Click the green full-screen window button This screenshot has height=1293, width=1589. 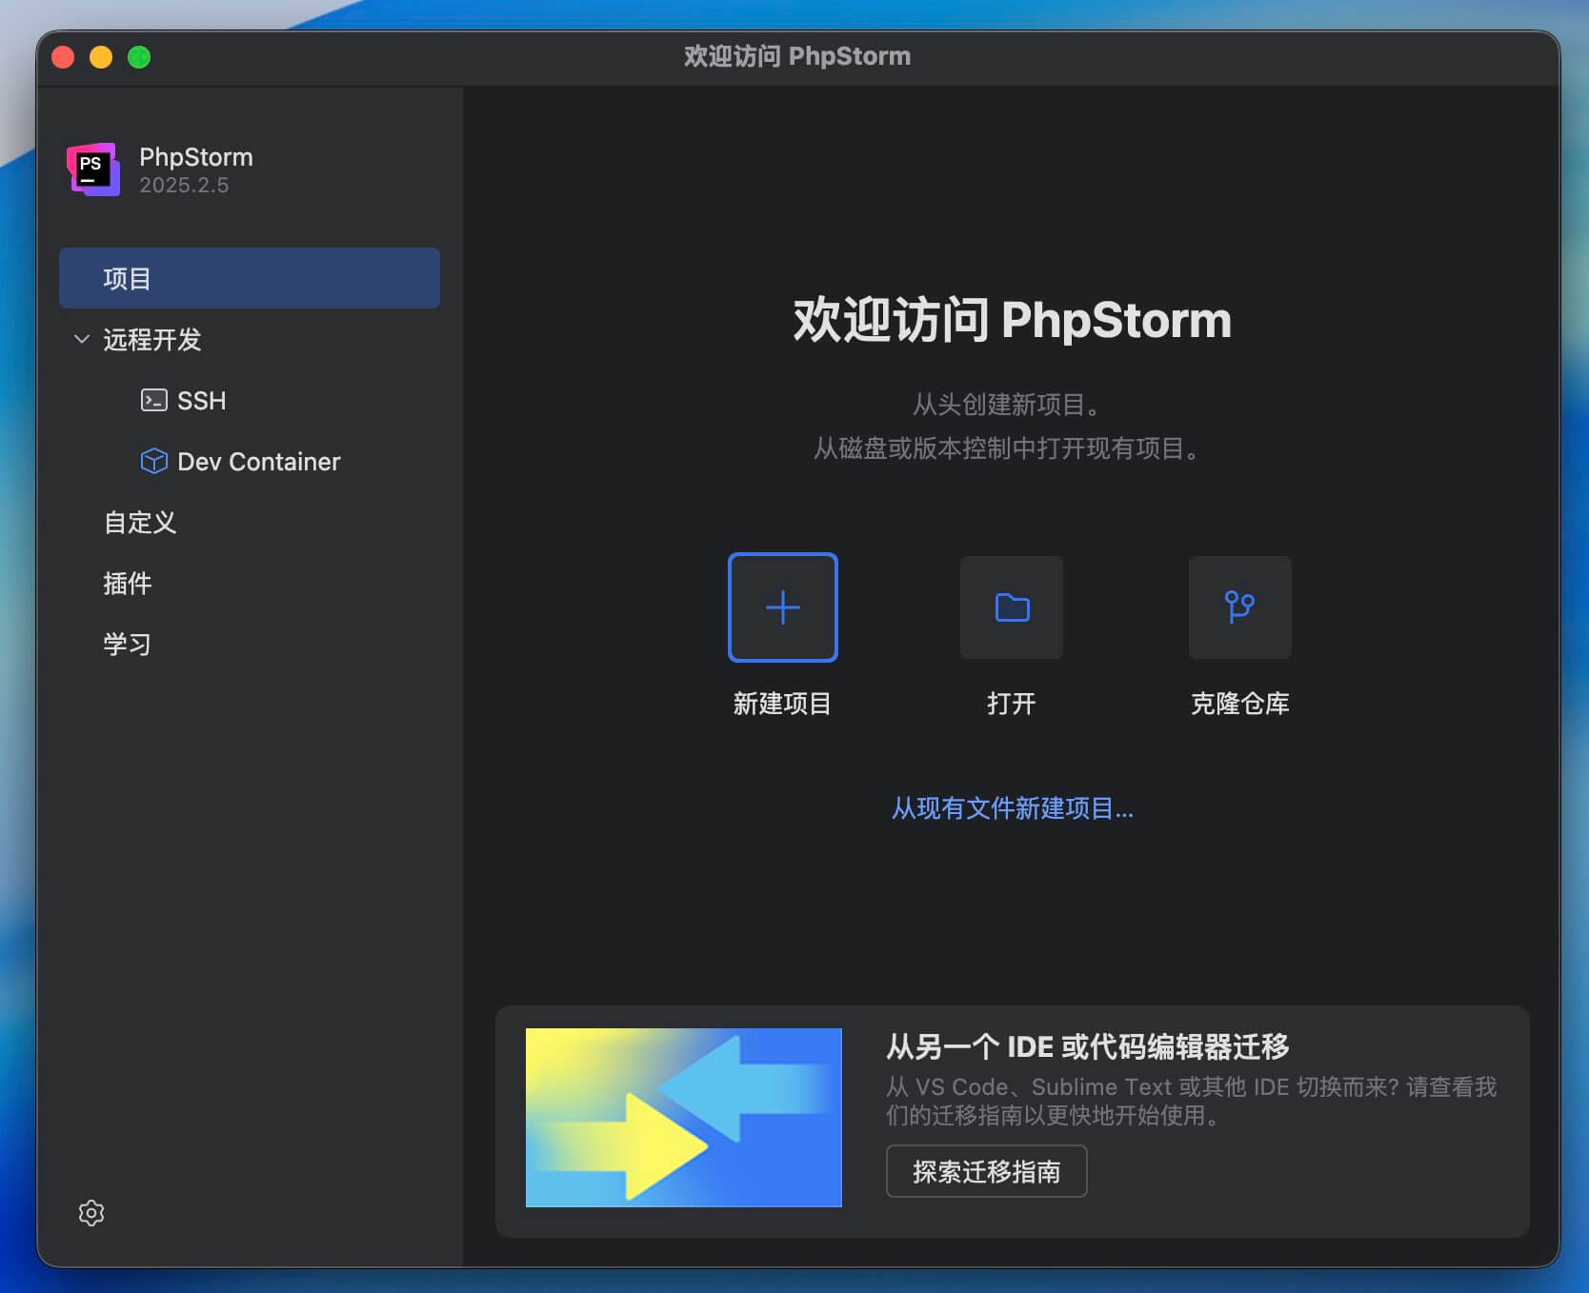point(139,57)
